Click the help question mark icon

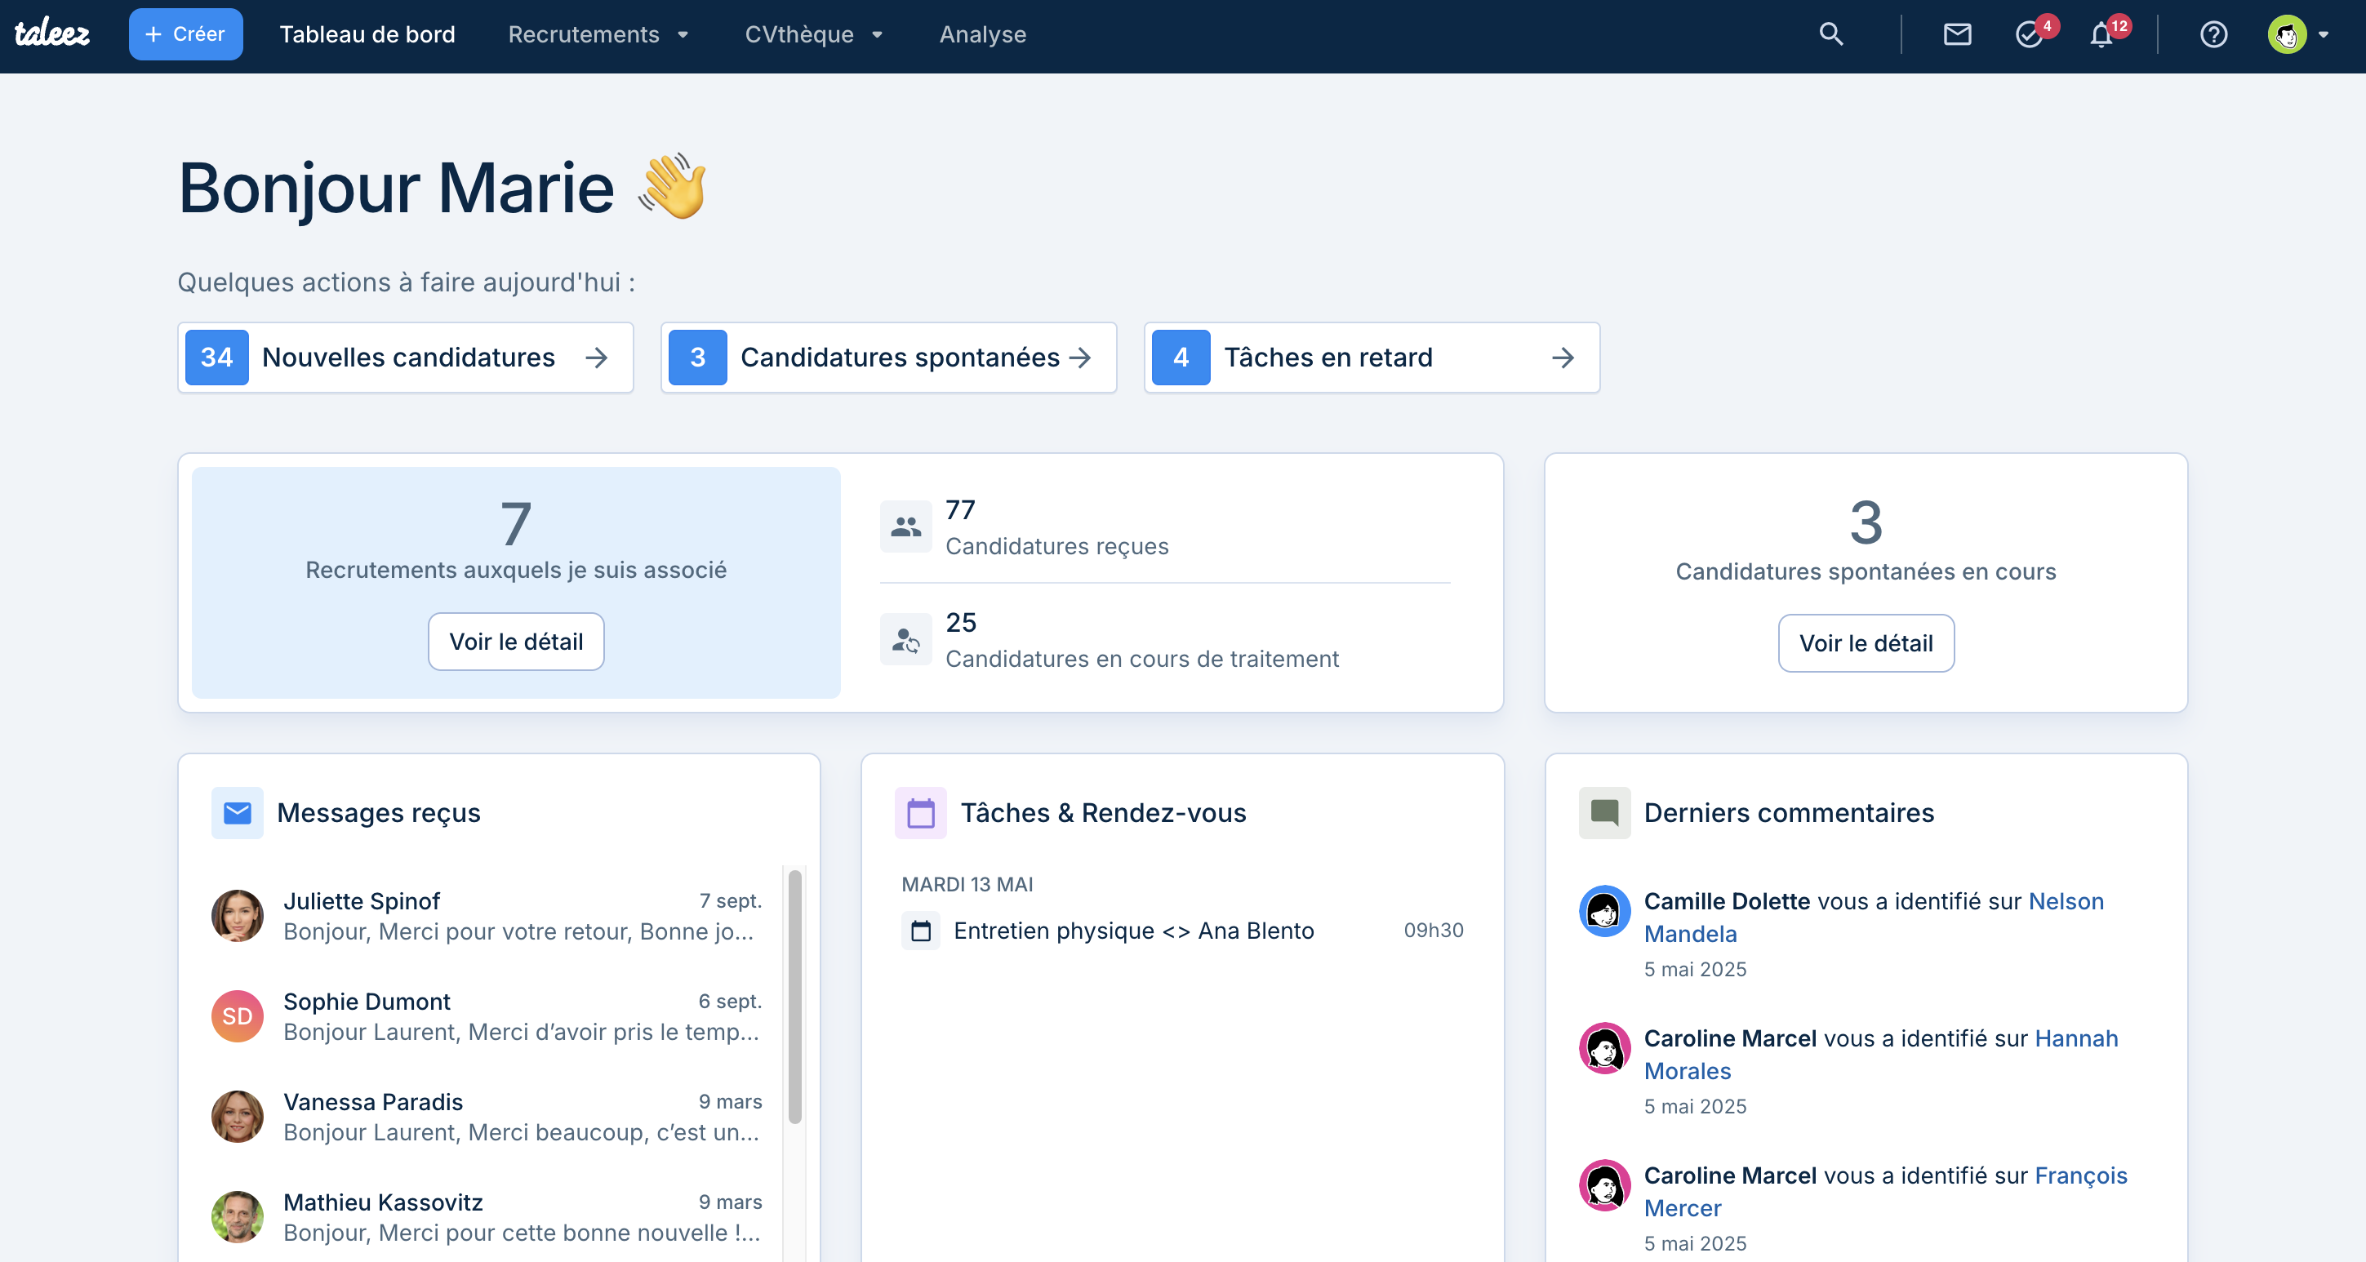(x=2213, y=35)
